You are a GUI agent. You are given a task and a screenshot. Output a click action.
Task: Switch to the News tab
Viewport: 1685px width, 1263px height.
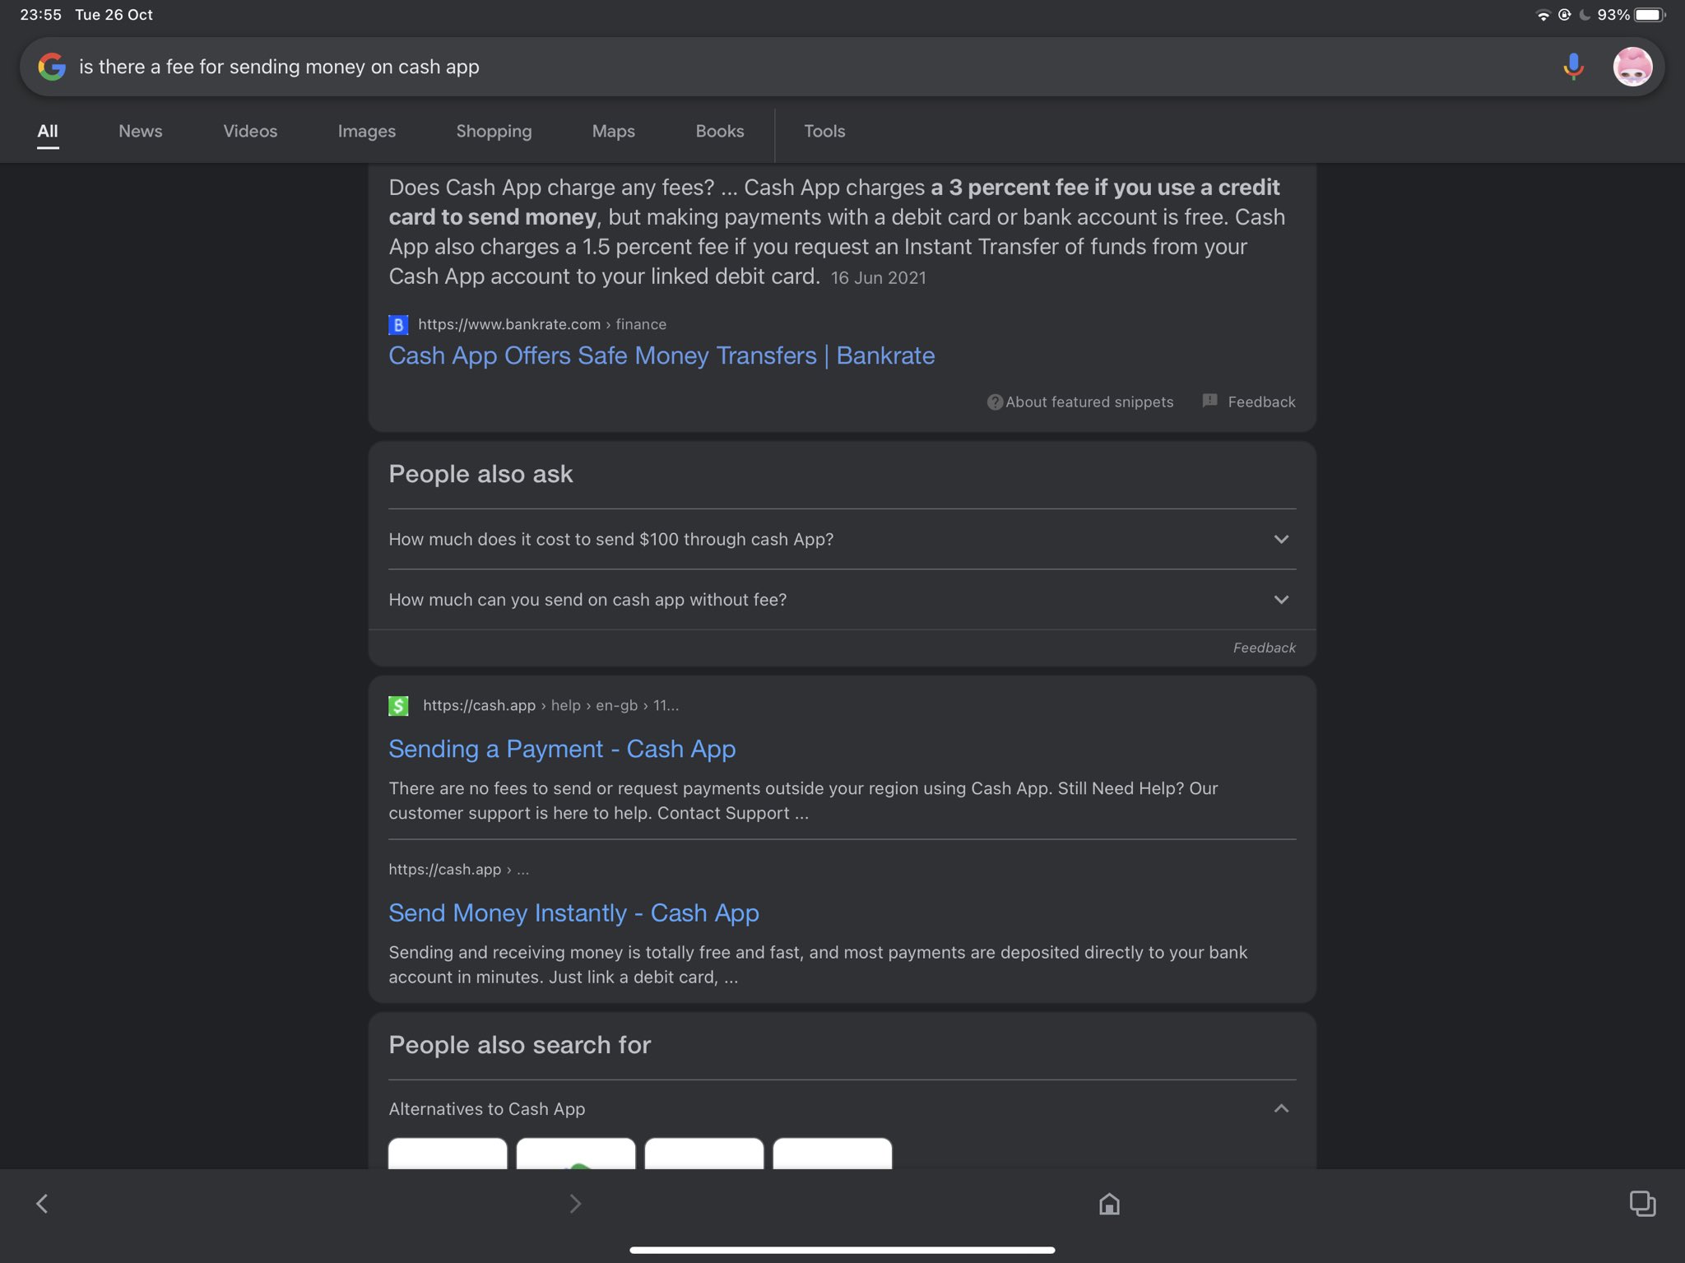140,131
